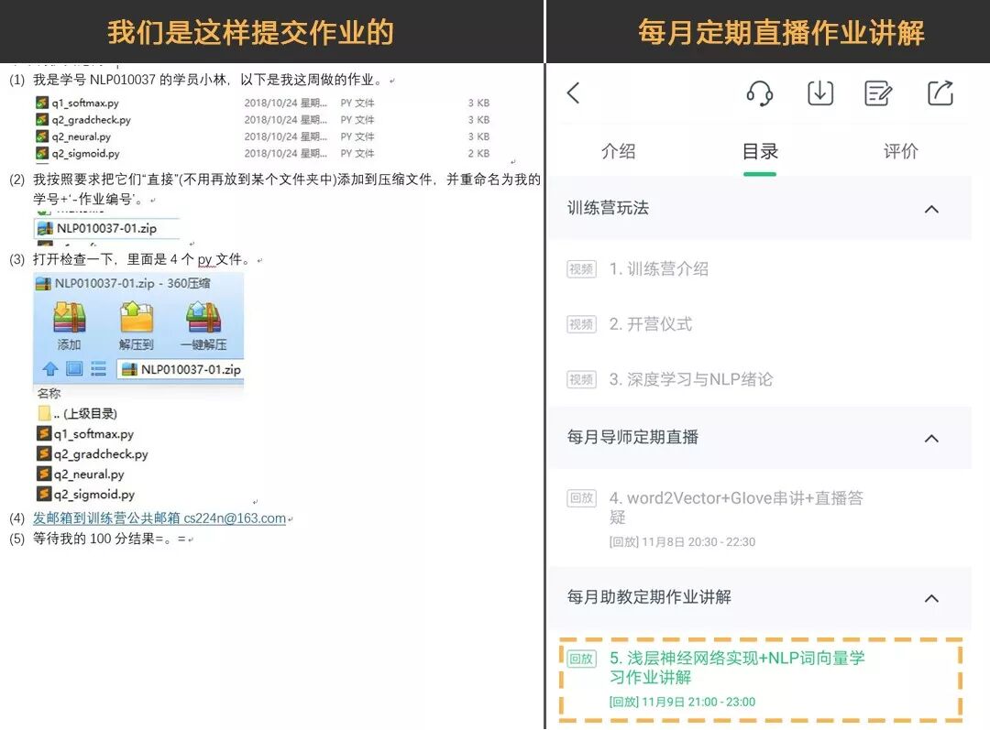Tap the download icon in course header

(x=820, y=93)
